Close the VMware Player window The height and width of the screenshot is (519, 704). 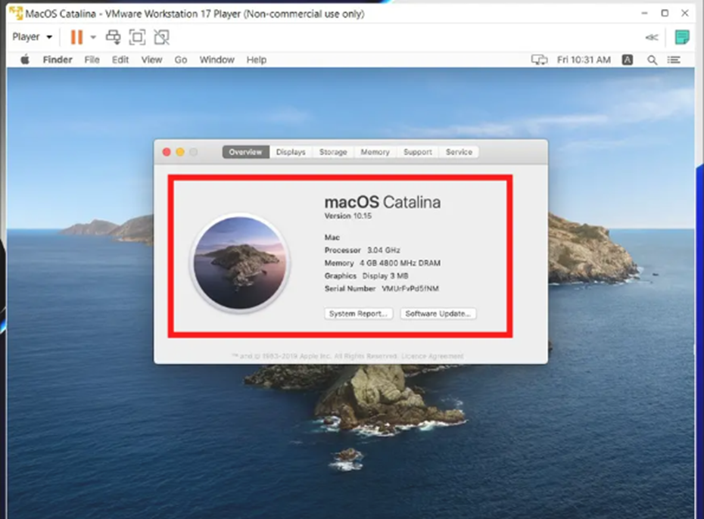coord(684,14)
